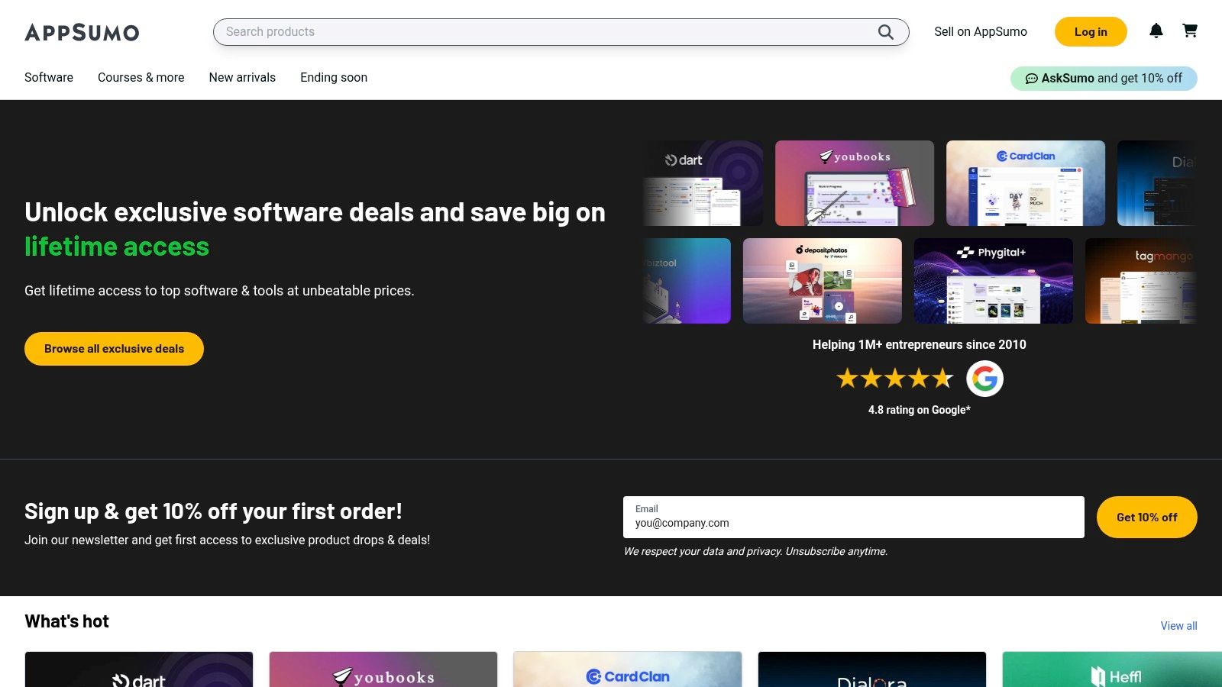The width and height of the screenshot is (1222, 687).
Task: Click the lifetime access green heading
Action: coord(117,247)
